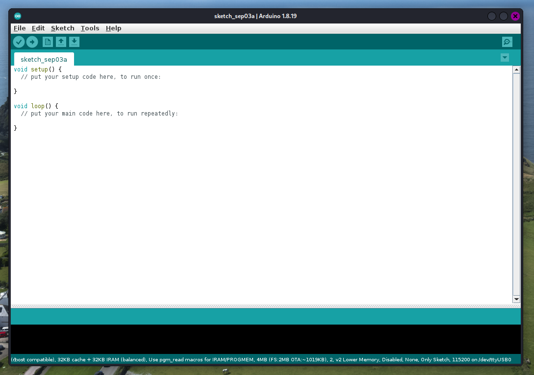Click the Verify checkmark icon
Viewport: 534px width, 375px height.
click(19, 42)
